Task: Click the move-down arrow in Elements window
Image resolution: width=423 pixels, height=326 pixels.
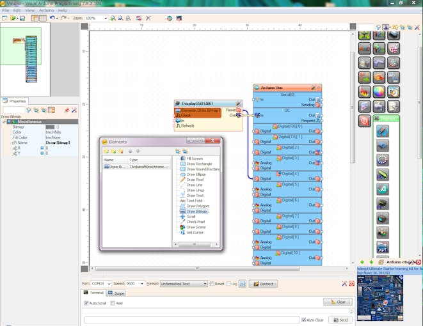Action: click(138, 151)
